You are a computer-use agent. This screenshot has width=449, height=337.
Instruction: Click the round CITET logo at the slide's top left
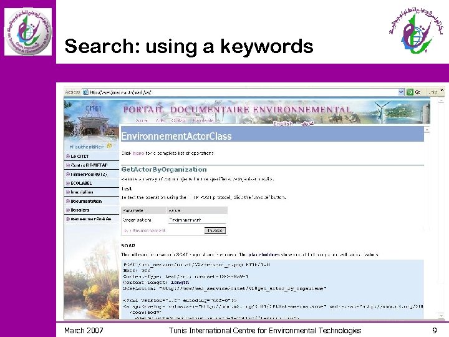click(28, 32)
